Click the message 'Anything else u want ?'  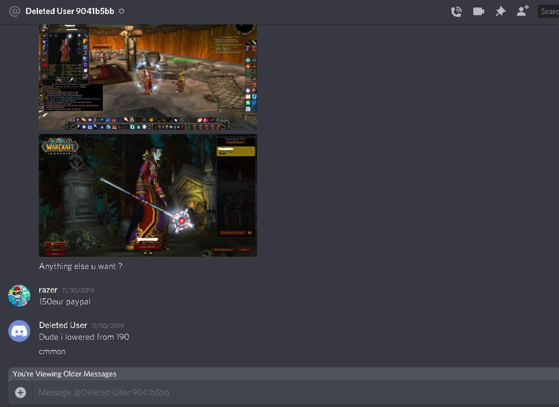pos(81,266)
